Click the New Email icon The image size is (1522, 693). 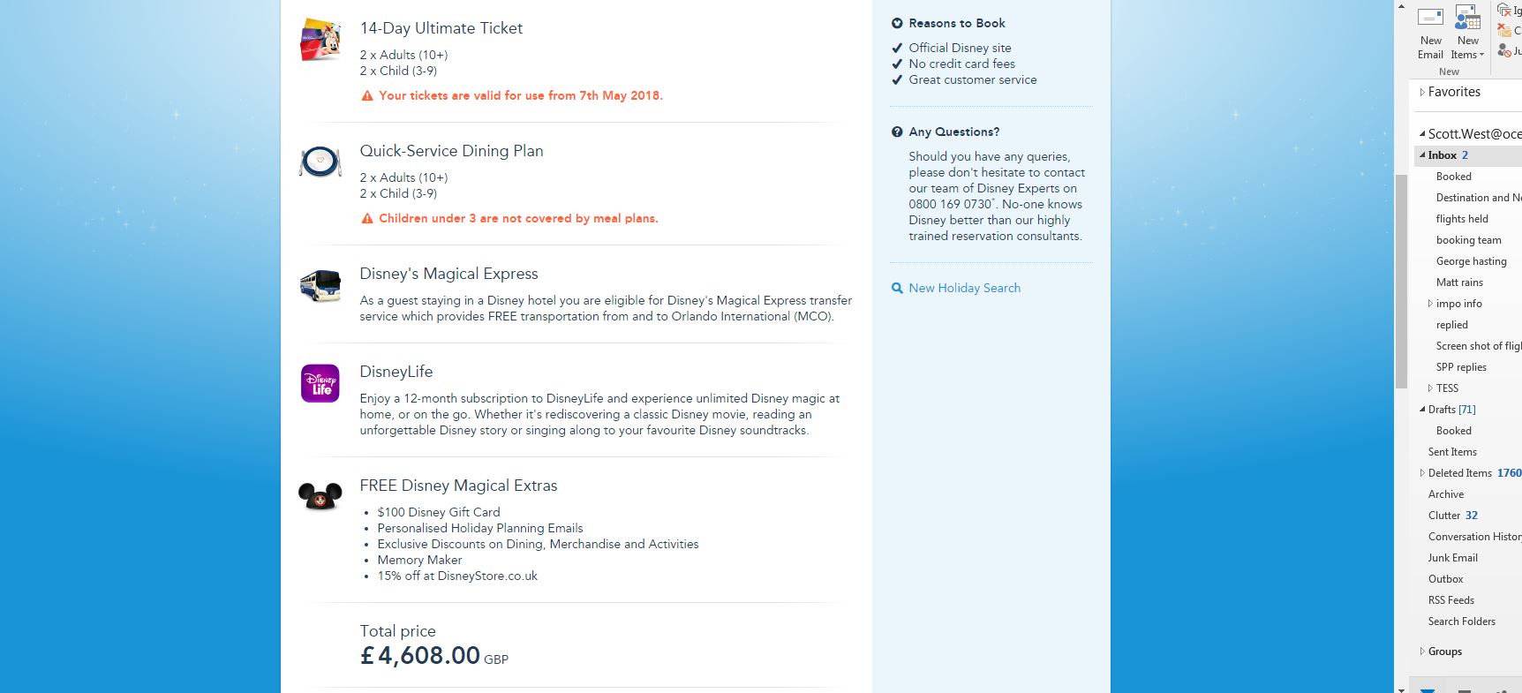[1430, 19]
